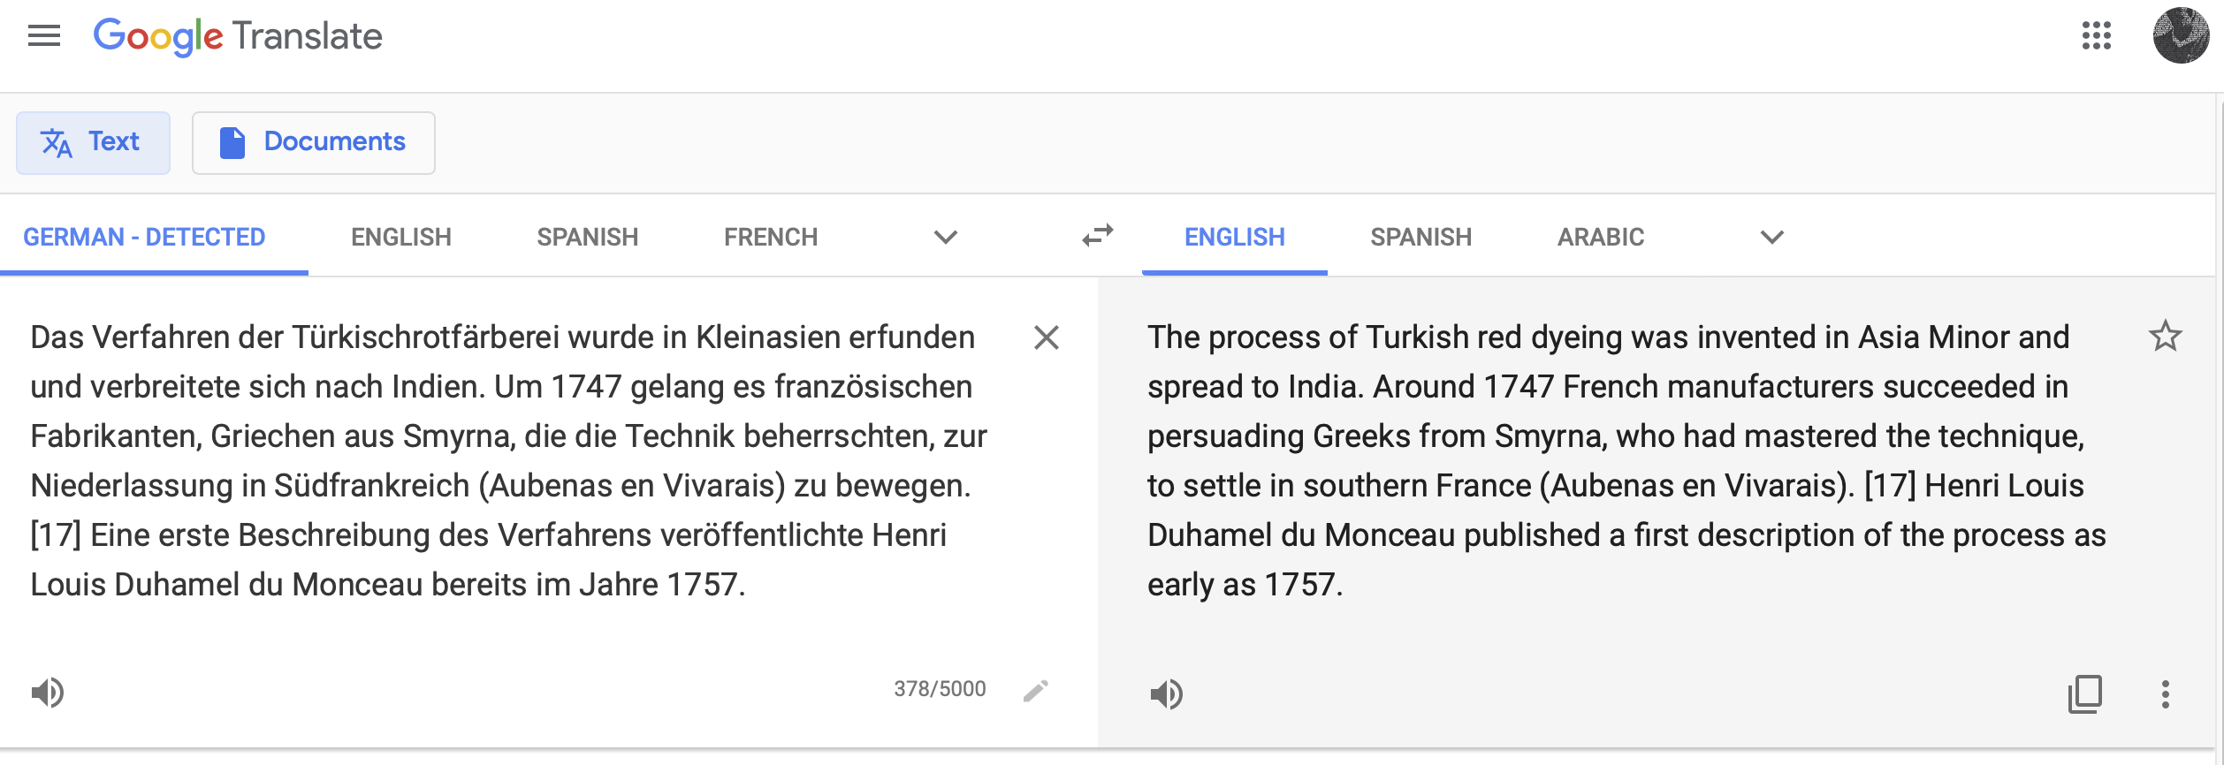Open more options for the translation
2224x765 pixels.
pos(2165,694)
